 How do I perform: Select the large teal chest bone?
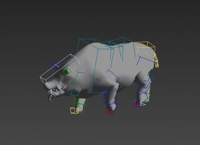[x=102, y=70]
